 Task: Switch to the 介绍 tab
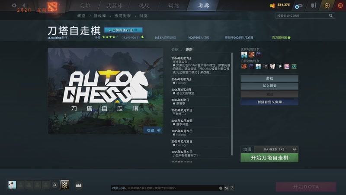pos(175,49)
